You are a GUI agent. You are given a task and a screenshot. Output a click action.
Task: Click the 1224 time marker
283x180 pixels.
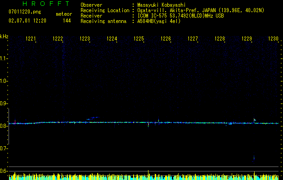(112, 39)
